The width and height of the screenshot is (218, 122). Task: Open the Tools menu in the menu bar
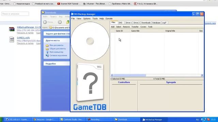pyautogui.click(x=95, y=19)
